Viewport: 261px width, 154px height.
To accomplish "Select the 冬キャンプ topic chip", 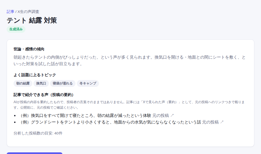I will click(88, 83).
